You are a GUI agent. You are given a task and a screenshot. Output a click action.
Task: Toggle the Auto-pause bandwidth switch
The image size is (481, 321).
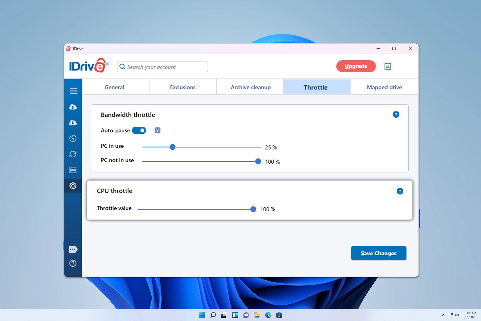(x=139, y=130)
